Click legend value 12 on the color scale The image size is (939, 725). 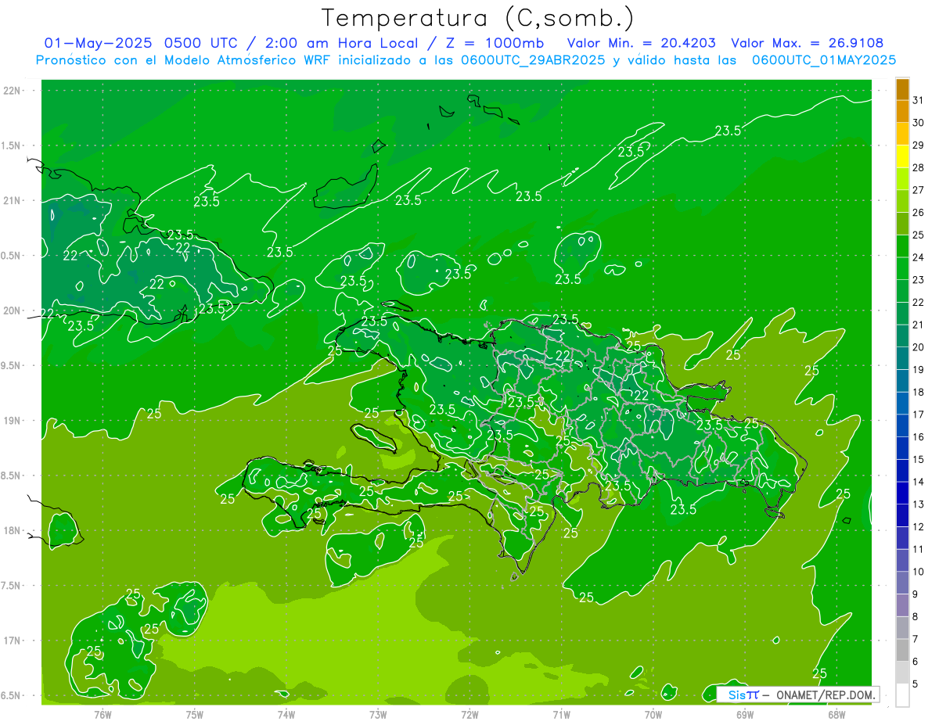918,527
